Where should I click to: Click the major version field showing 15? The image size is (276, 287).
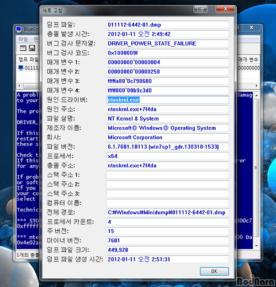tap(168, 231)
